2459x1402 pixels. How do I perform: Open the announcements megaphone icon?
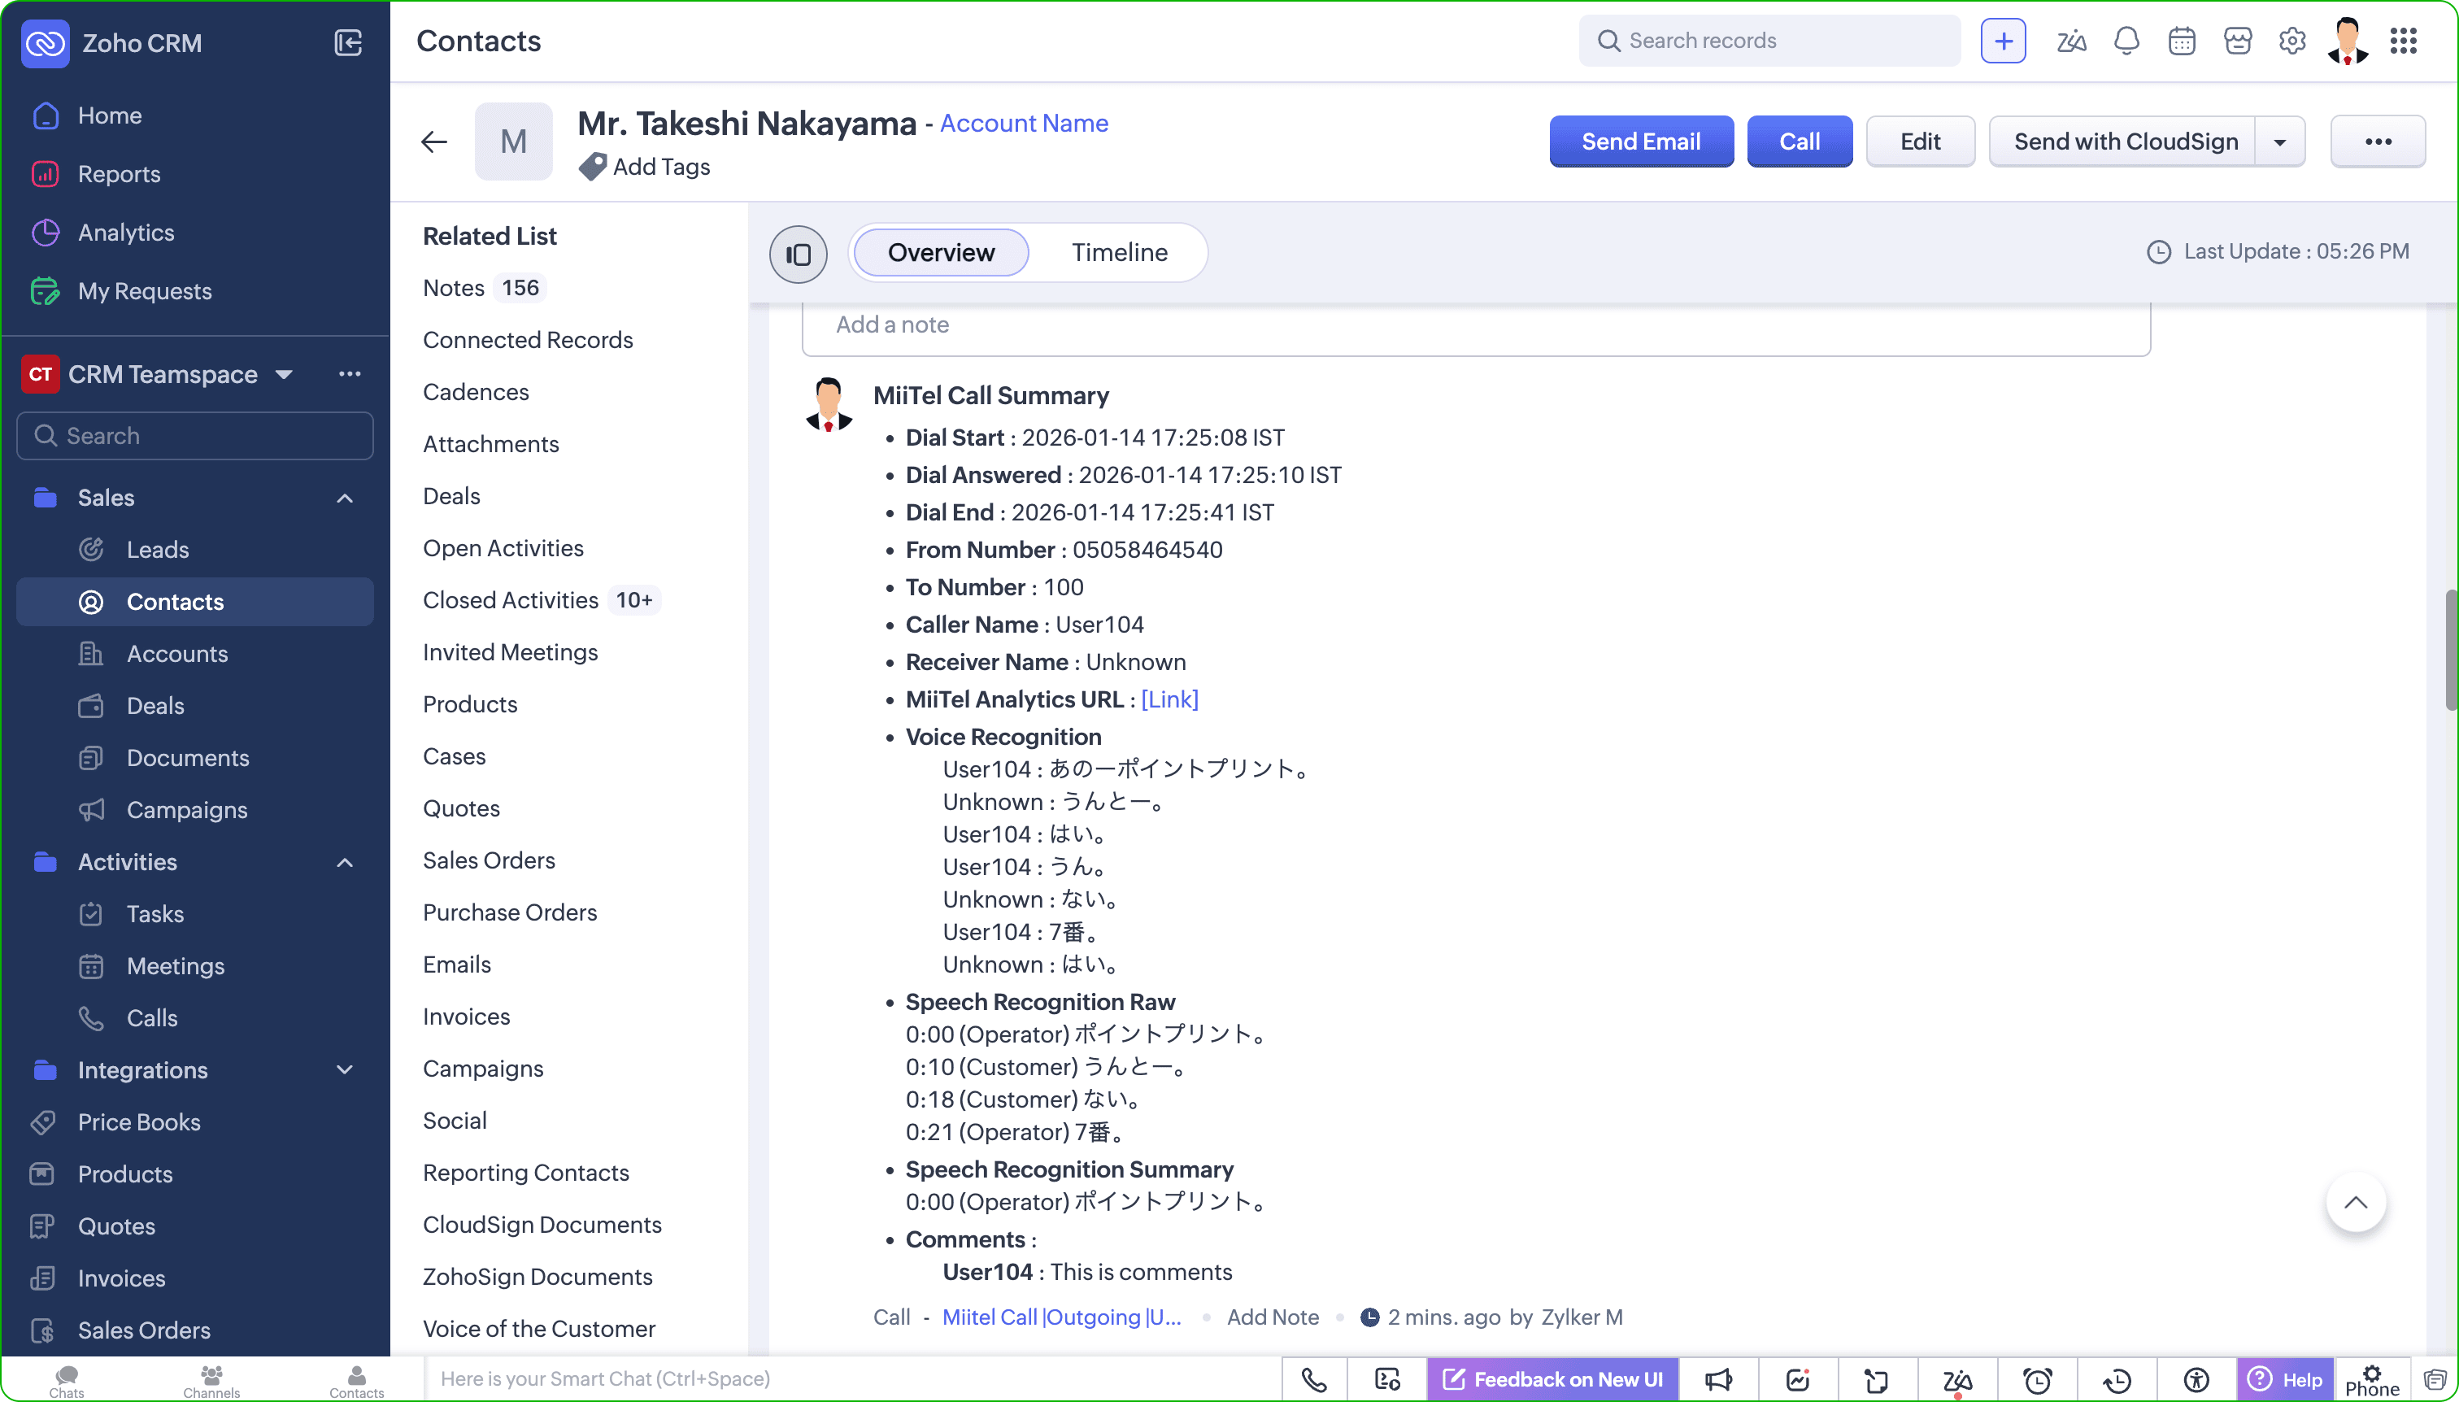click(1717, 1380)
